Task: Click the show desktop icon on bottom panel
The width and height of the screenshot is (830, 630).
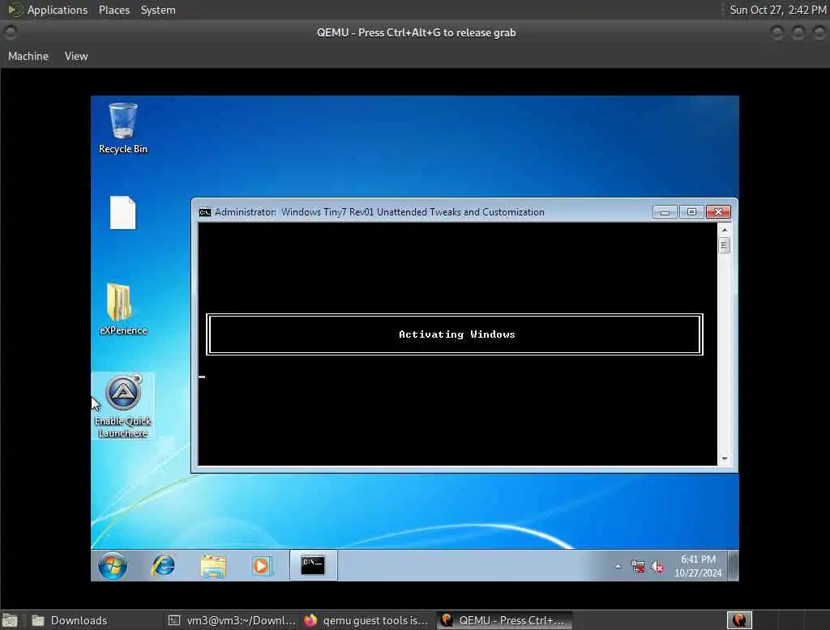Action: 10,620
